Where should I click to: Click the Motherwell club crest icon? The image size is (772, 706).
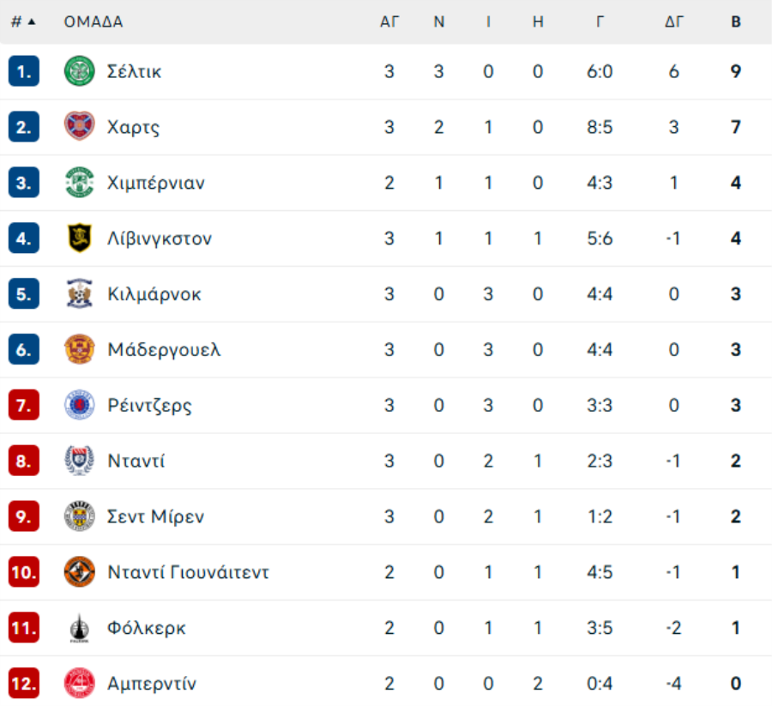[79, 349]
